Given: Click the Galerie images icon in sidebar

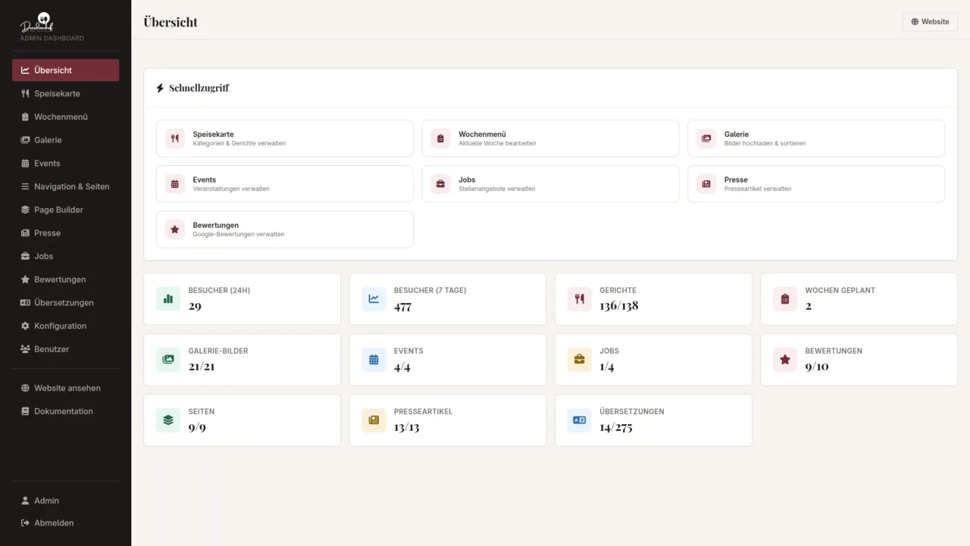Looking at the screenshot, I should (x=25, y=140).
